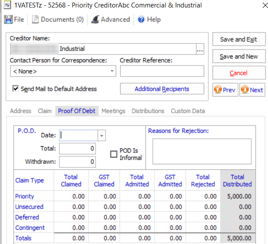This screenshot has width=268, height=244.
Task: Go to previous creditor with Prev
Action: pos(225,90)
